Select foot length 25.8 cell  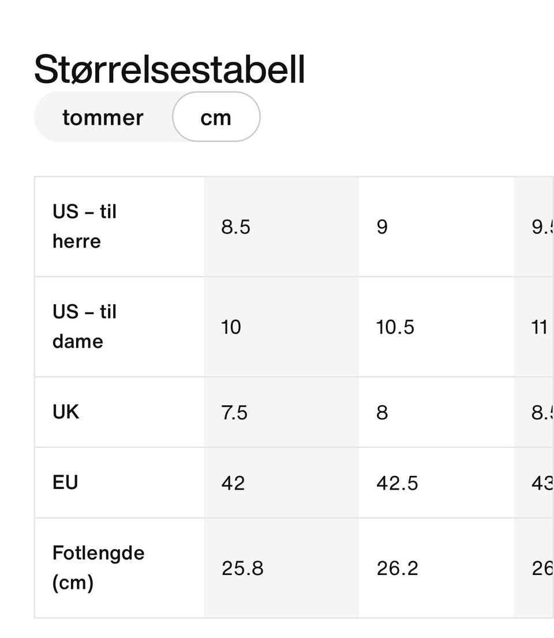click(242, 568)
